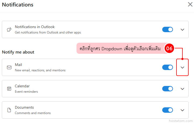Click 'Comments and mentions' description

(33, 113)
